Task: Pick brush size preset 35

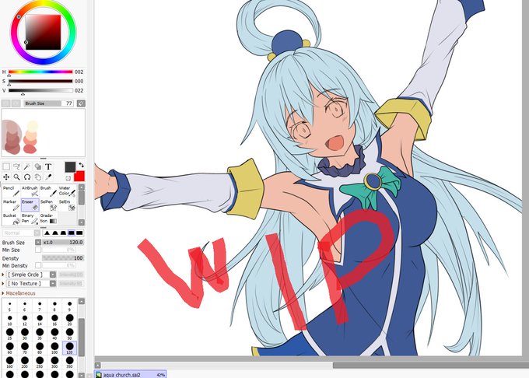Action: coord(40,334)
